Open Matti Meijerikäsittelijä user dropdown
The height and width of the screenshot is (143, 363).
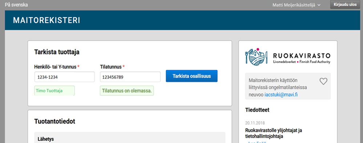tap(297, 5)
